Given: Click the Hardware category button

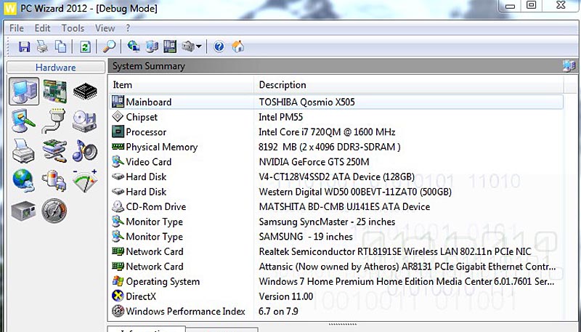Looking at the screenshot, I should (55, 68).
